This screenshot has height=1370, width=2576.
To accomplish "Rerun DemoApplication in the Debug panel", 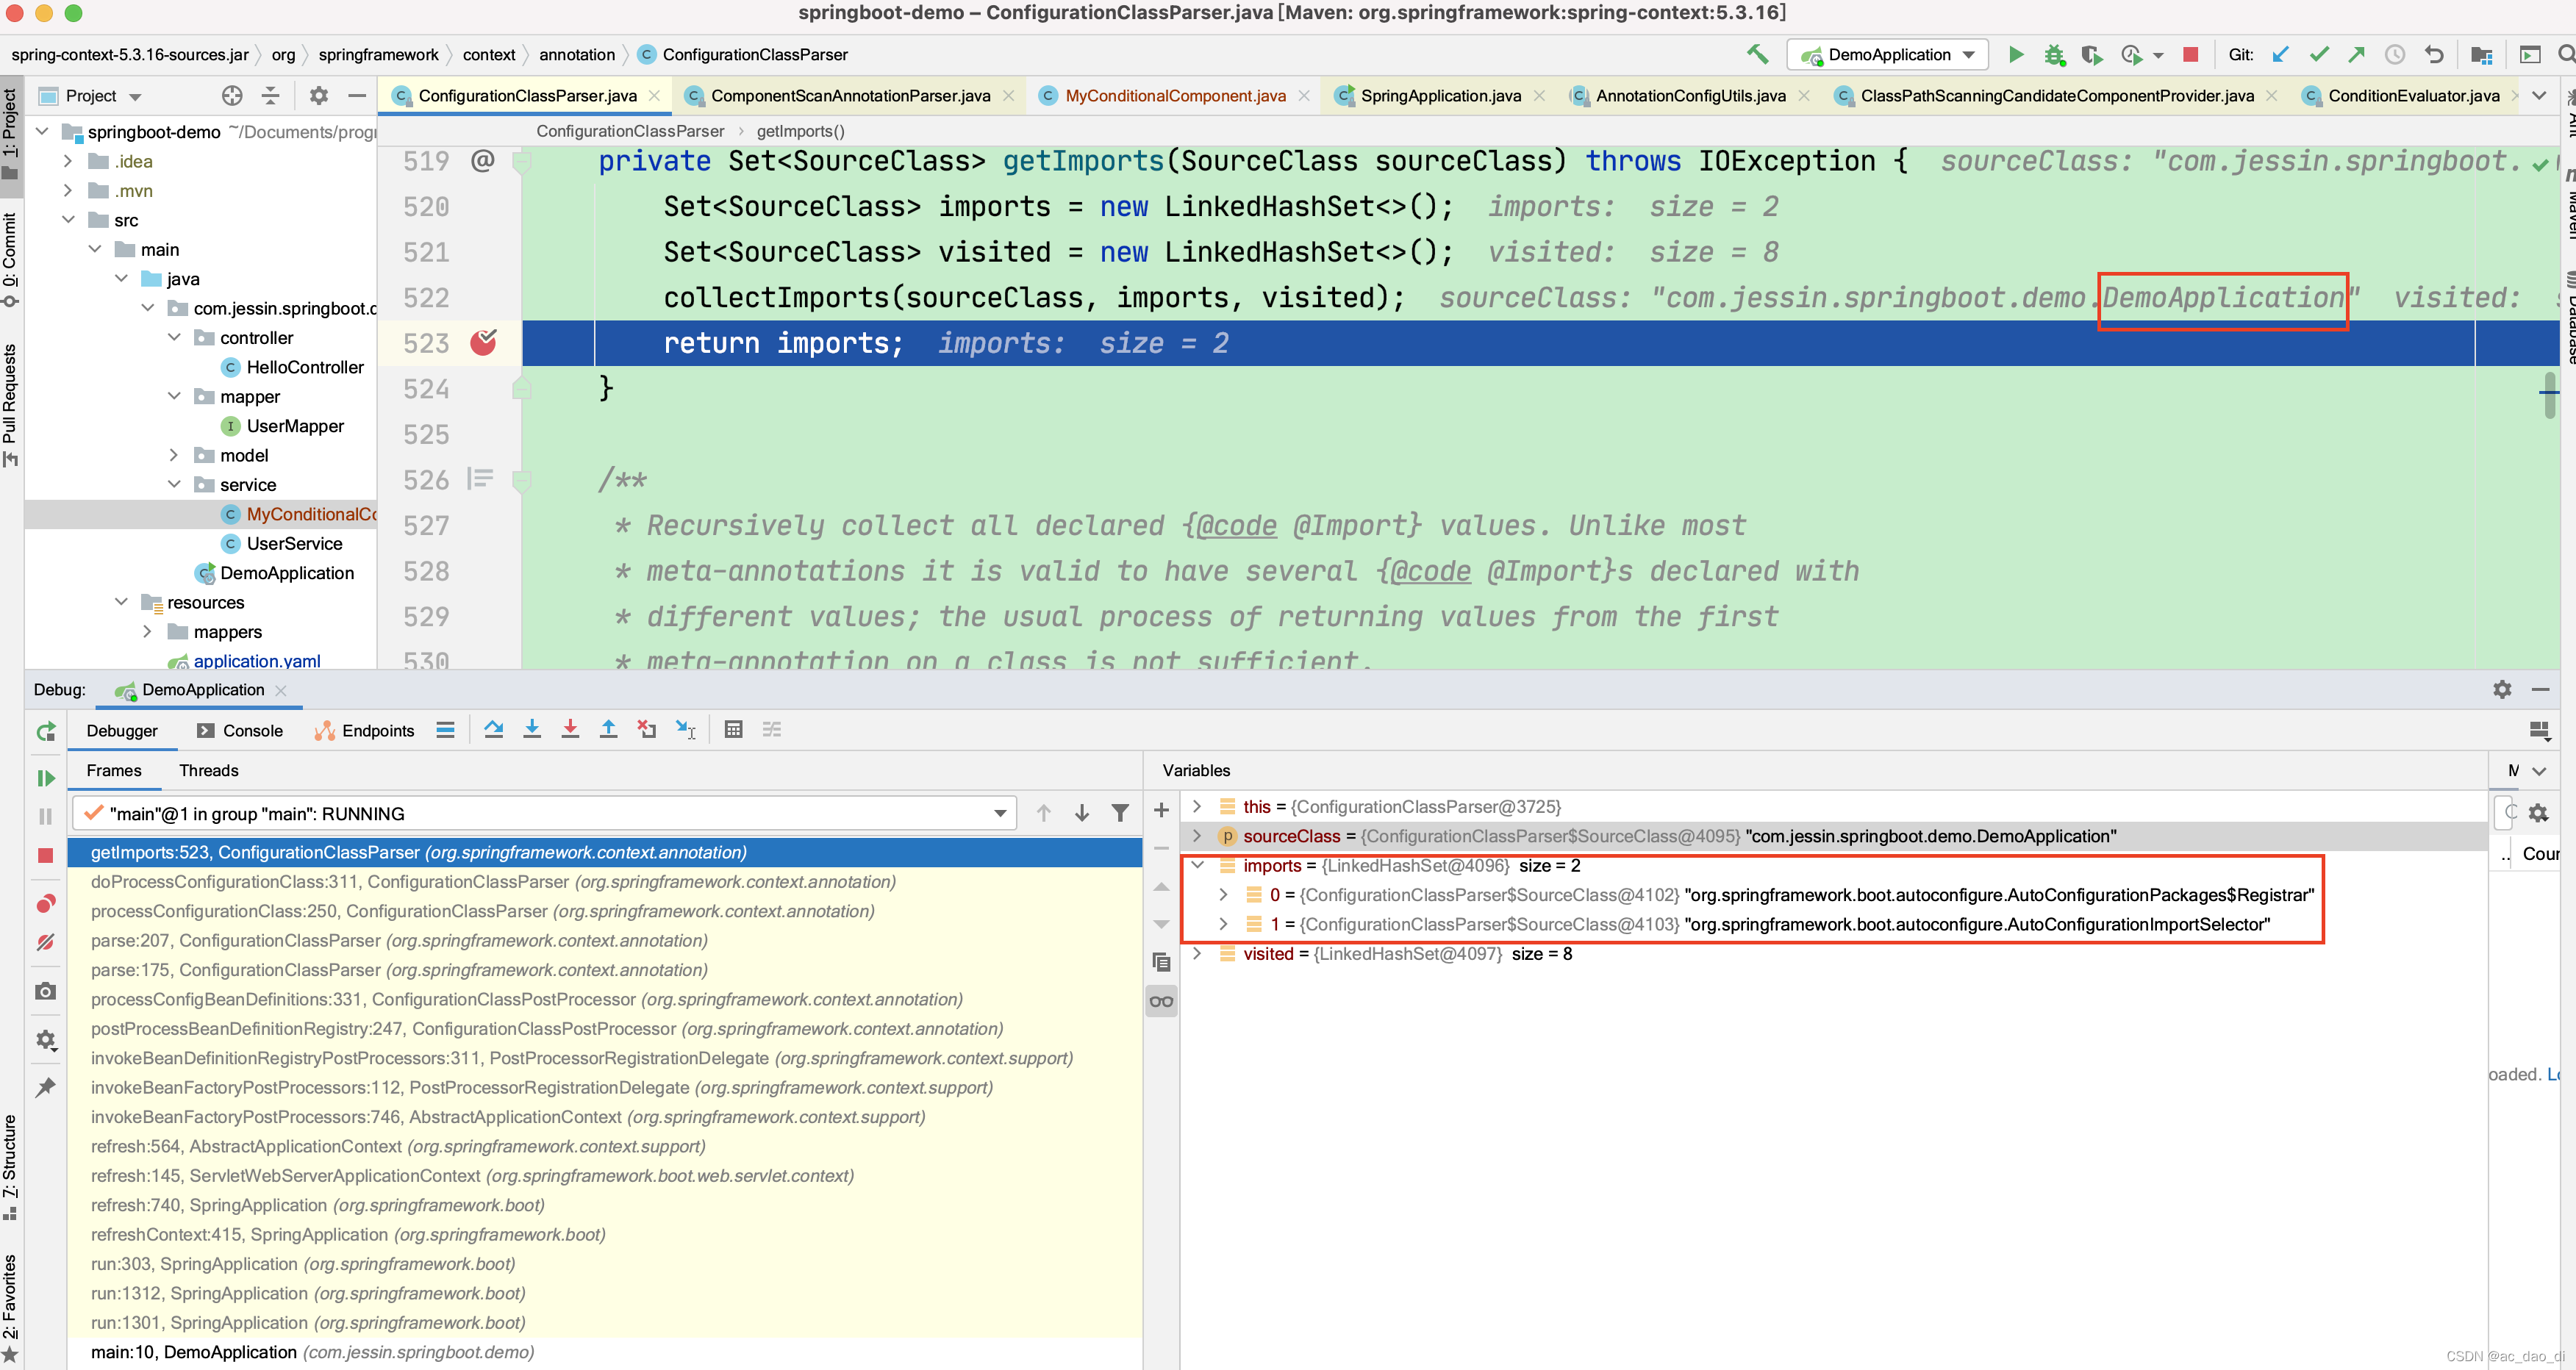I will pos(46,731).
